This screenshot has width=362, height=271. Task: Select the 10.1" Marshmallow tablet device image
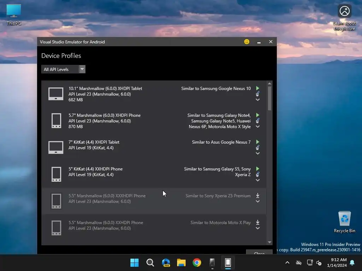(56, 94)
